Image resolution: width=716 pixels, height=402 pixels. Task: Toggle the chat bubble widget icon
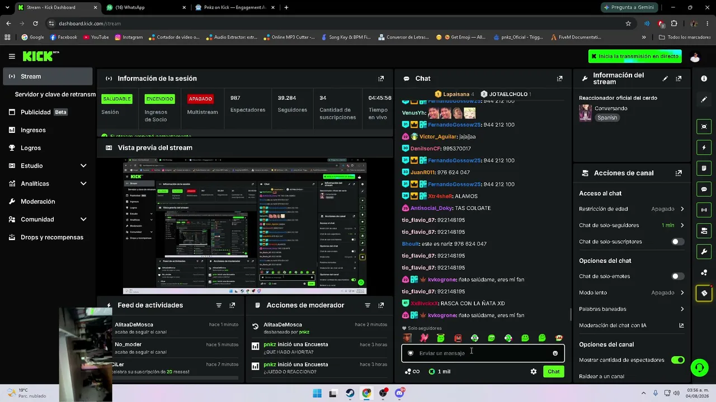[704, 189]
